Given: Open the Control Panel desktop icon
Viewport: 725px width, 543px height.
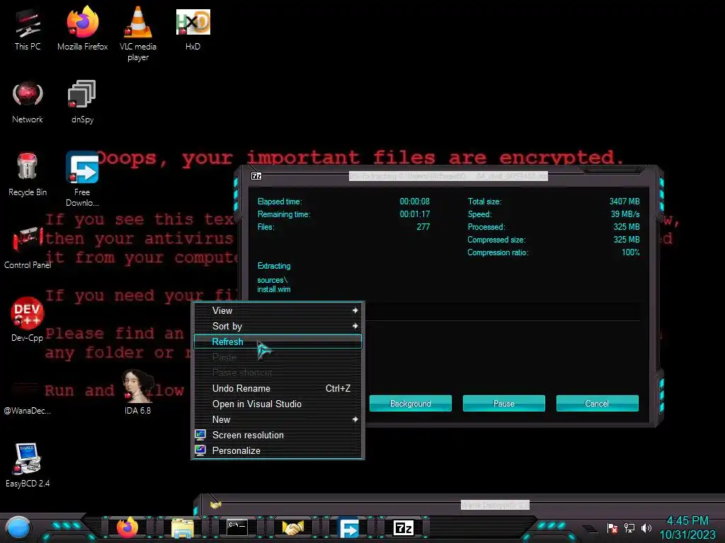Looking at the screenshot, I should pyautogui.click(x=28, y=248).
